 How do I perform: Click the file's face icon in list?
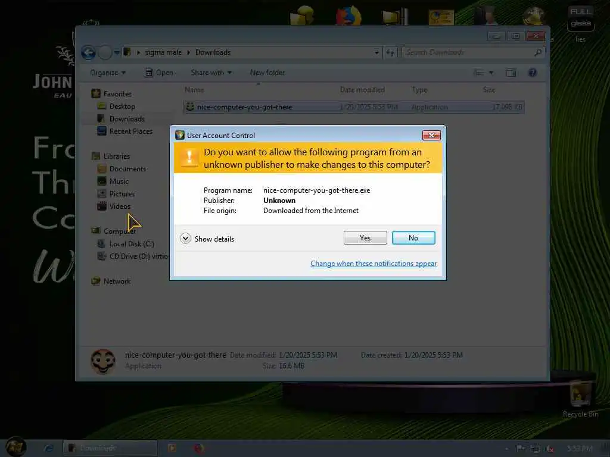[190, 107]
